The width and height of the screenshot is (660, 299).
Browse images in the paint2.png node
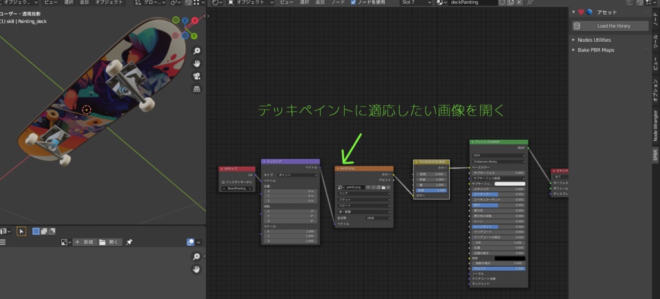[341, 187]
